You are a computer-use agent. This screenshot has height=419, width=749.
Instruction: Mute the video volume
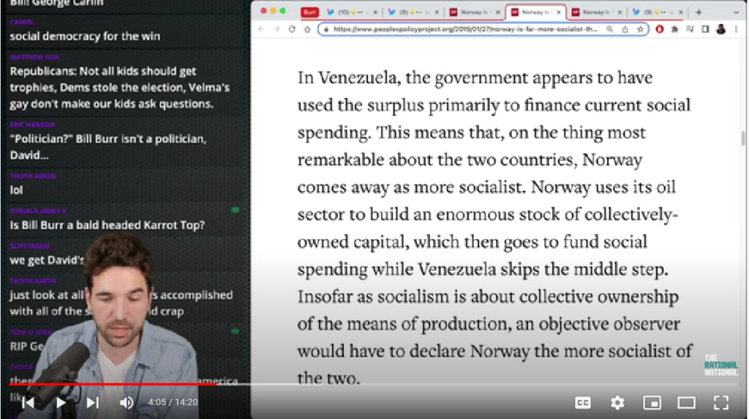pos(127,403)
